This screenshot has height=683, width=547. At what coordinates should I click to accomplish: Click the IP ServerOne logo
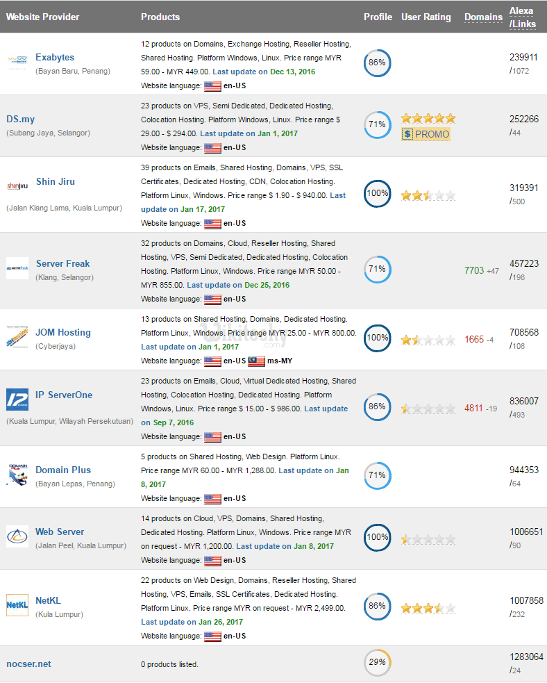17,401
